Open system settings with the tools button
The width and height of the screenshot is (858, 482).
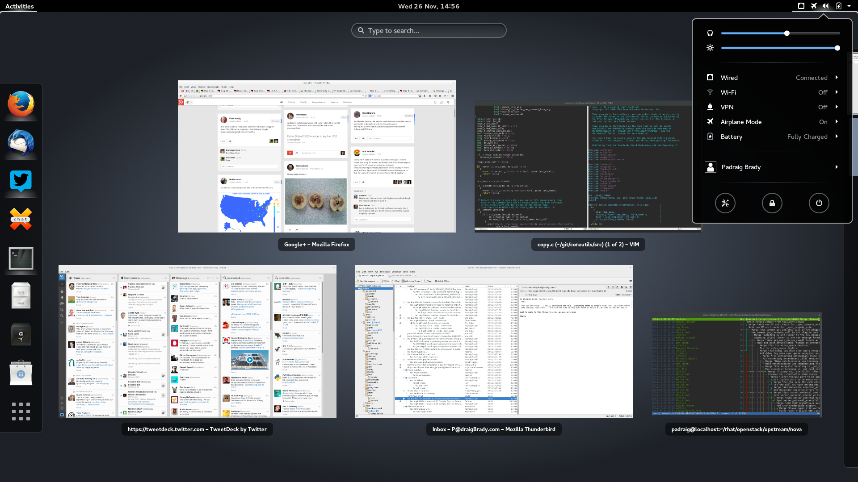725,203
